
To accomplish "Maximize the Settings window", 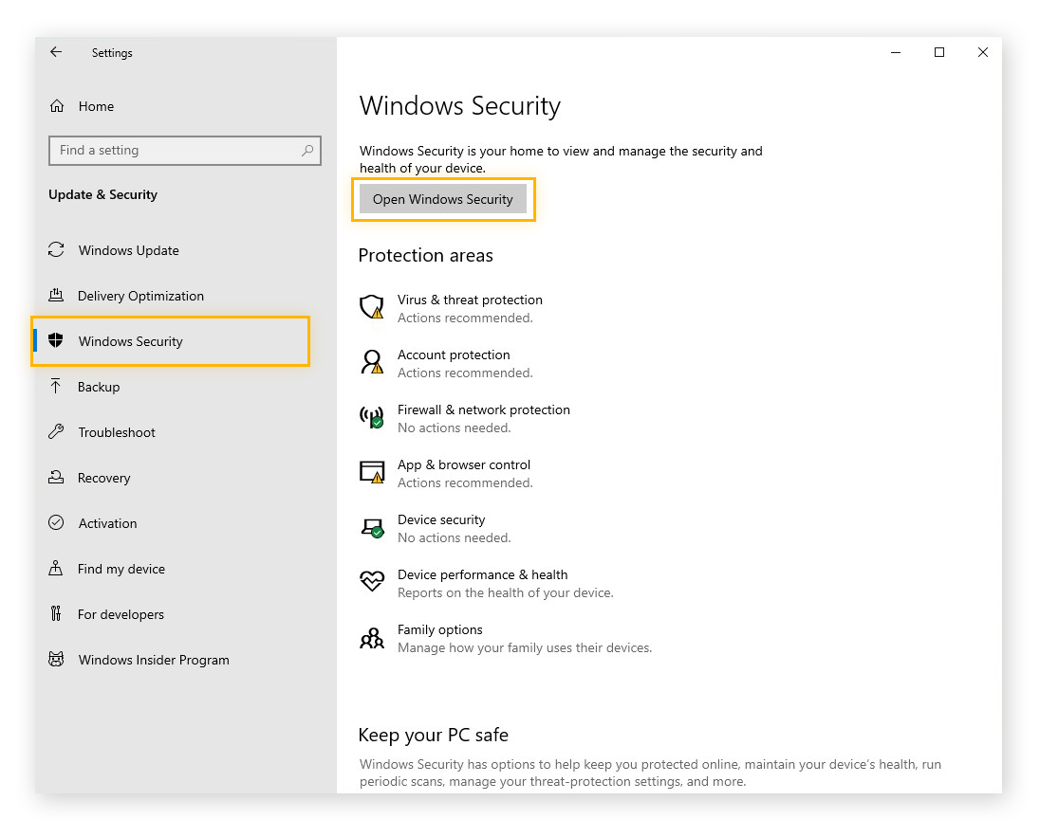I will pos(939,52).
